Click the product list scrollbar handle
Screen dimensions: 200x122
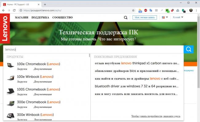[90, 55]
